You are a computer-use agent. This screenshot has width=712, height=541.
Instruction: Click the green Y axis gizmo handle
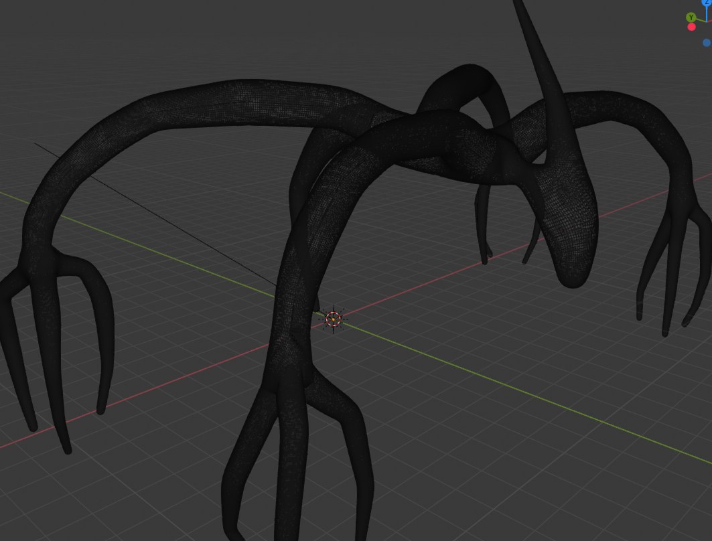691,17
